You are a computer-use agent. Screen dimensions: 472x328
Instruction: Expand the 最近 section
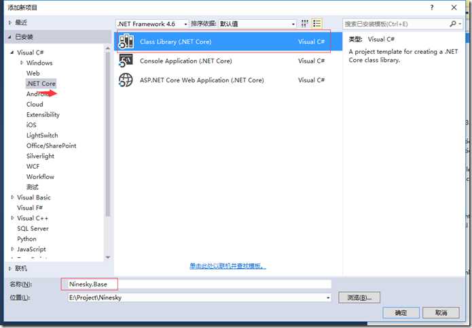coord(10,22)
